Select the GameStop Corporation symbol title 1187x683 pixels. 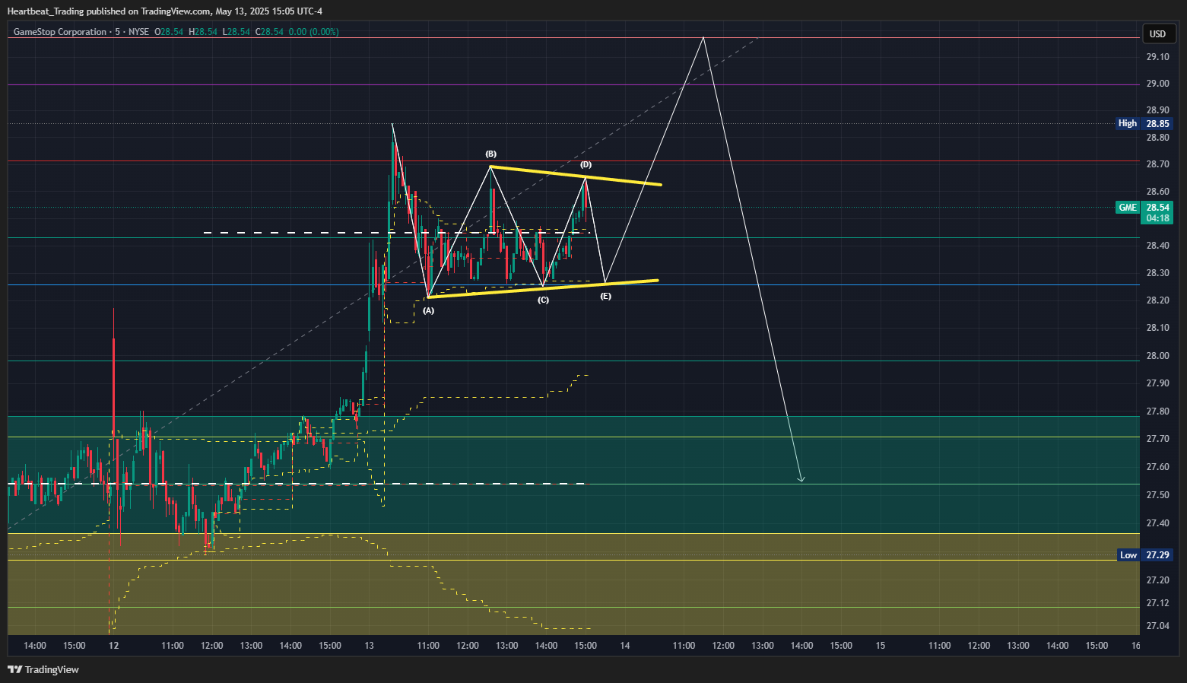(x=60, y=32)
